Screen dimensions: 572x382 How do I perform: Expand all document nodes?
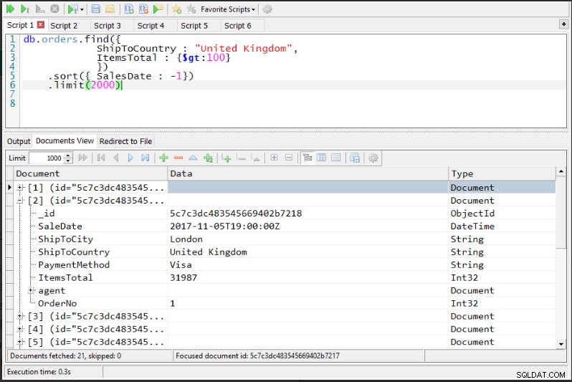(274, 158)
